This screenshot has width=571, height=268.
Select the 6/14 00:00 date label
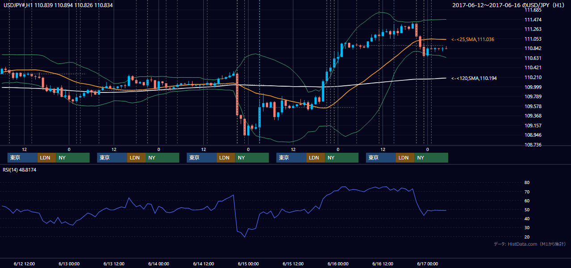coord(159,264)
